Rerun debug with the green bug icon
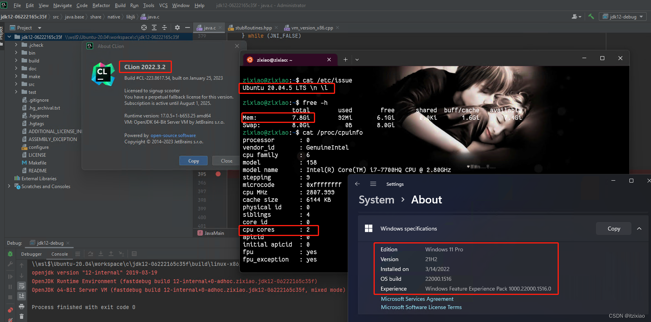The width and height of the screenshot is (651, 322). click(10, 254)
